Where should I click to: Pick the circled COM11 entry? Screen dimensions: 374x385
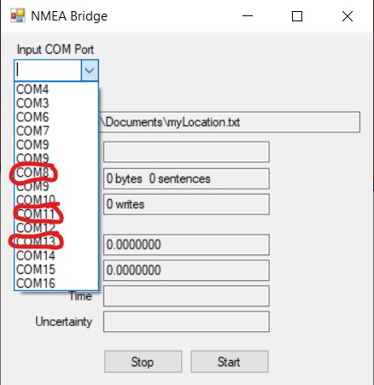click(56, 214)
